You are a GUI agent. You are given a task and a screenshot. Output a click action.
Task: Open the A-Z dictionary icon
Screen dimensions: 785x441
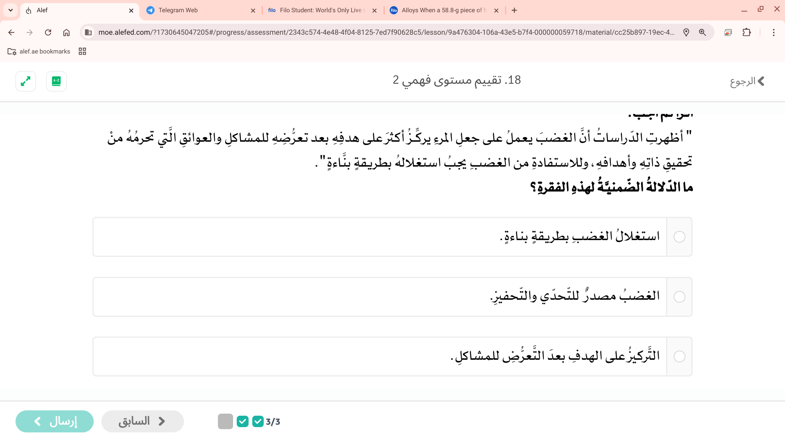(56, 81)
